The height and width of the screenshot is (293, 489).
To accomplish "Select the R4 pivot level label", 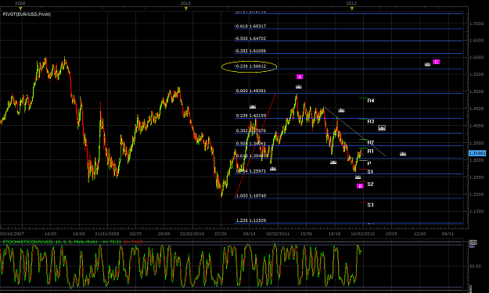I will coord(371,101).
